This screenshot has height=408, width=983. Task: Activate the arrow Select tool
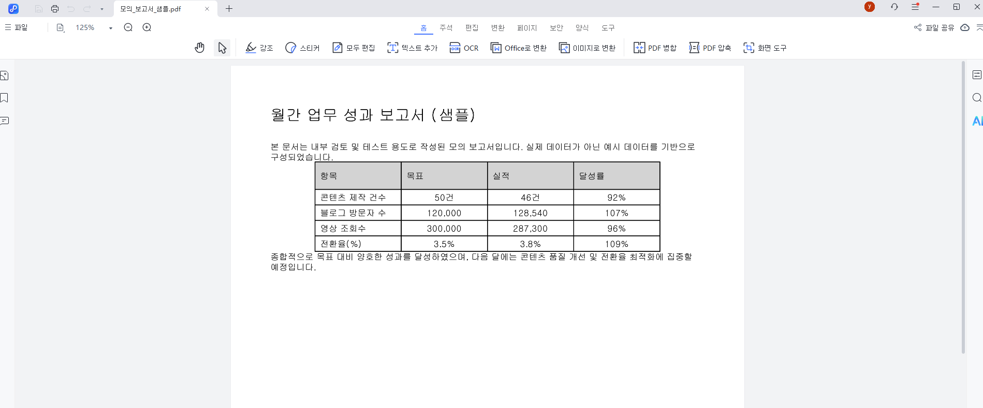coord(222,48)
